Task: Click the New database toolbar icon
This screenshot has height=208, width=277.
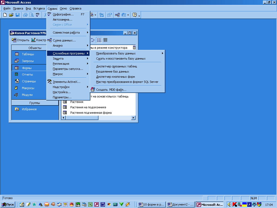Action: (5, 15)
